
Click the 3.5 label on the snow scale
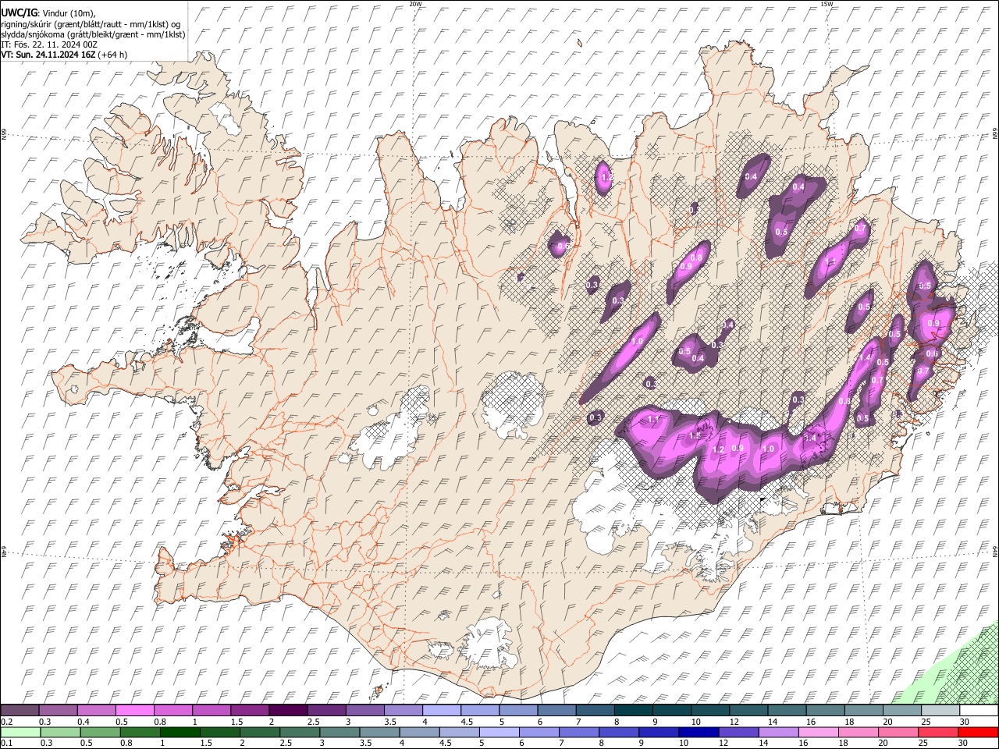390,722
